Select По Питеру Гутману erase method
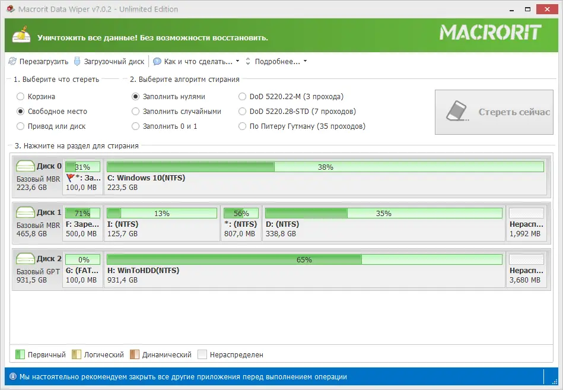Screen dimensions: 563x390 [242, 126]
